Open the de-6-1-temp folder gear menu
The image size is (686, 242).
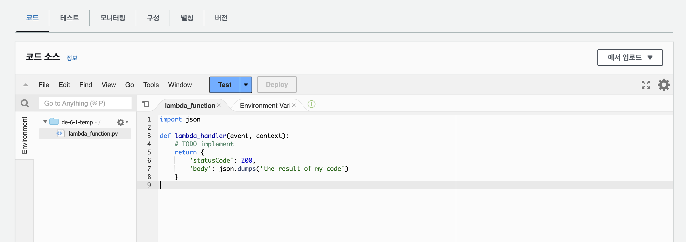(122, 122)
